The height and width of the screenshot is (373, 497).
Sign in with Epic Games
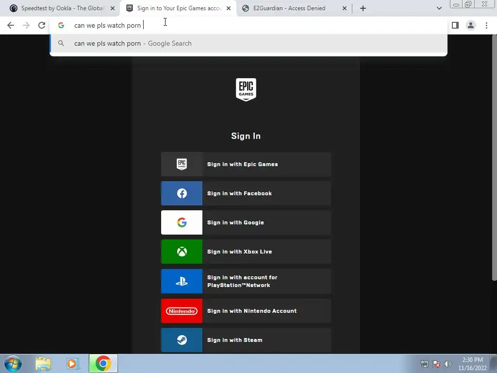[x=246, y=164]
